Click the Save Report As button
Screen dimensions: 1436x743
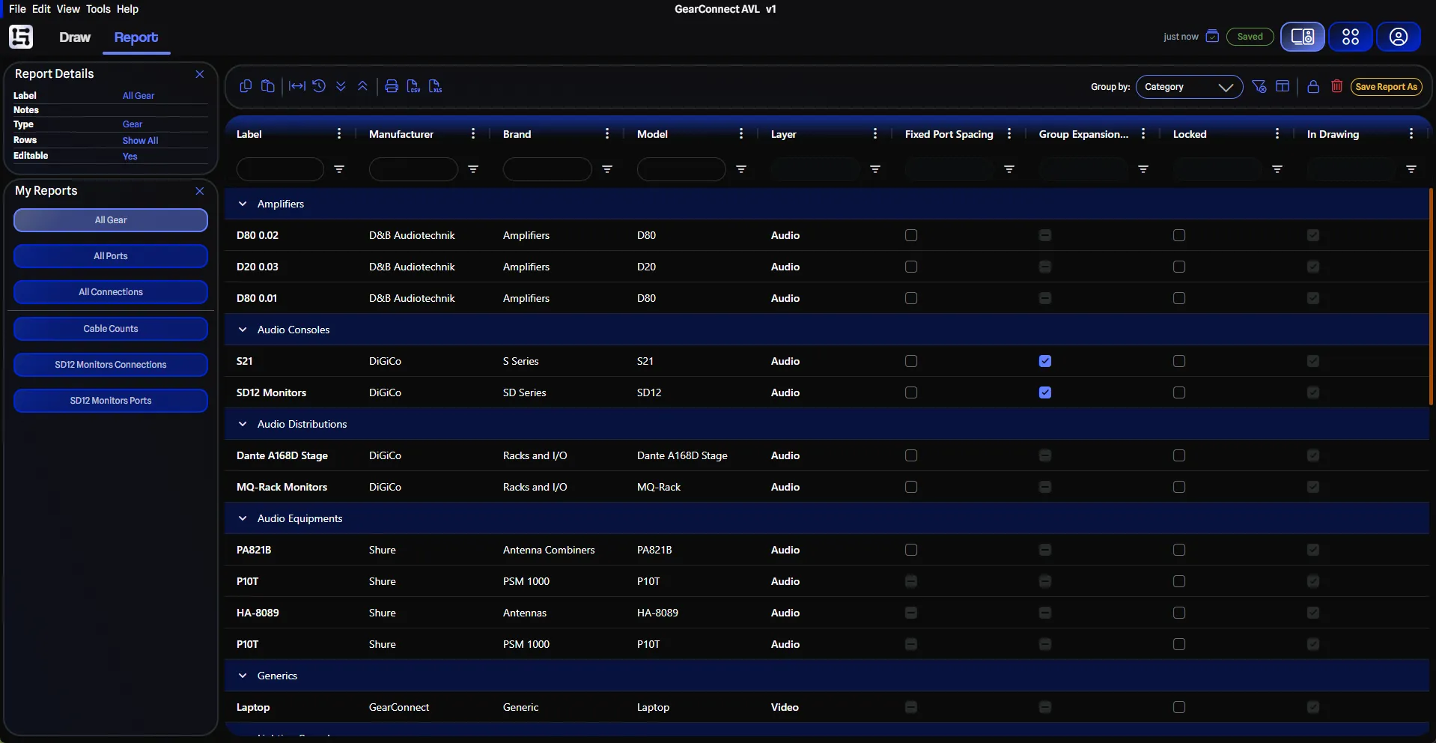(x=1387, y=87)
